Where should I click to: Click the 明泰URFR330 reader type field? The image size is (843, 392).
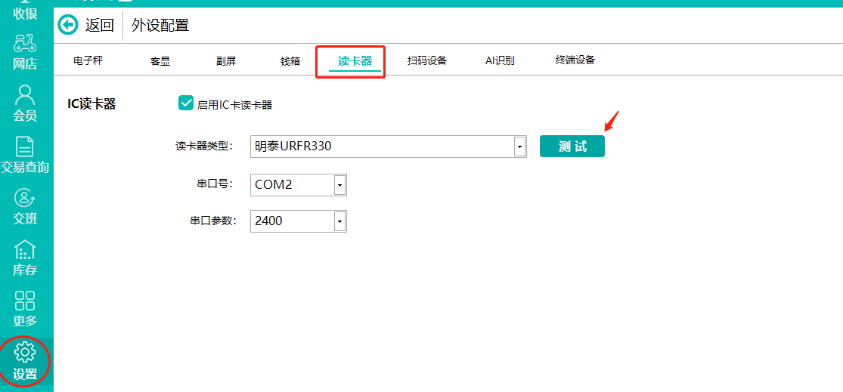tap(388, 146)
